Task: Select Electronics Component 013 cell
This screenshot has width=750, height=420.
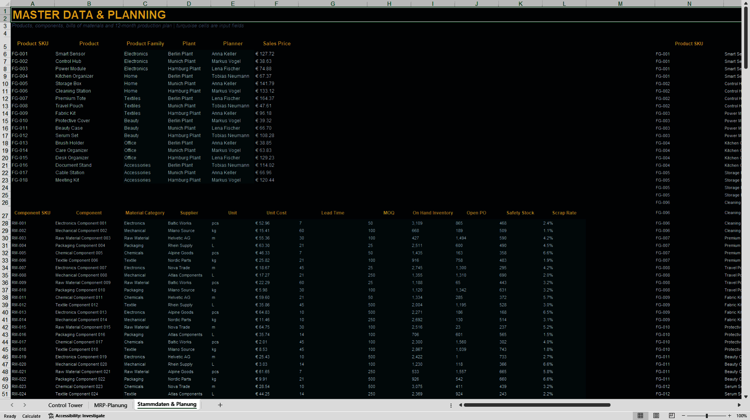Action: point(89,312)
